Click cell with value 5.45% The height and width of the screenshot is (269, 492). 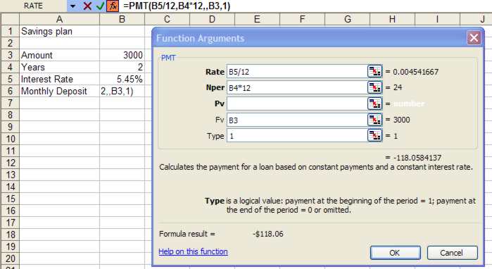pyautogui.click(x=122, y=79)
